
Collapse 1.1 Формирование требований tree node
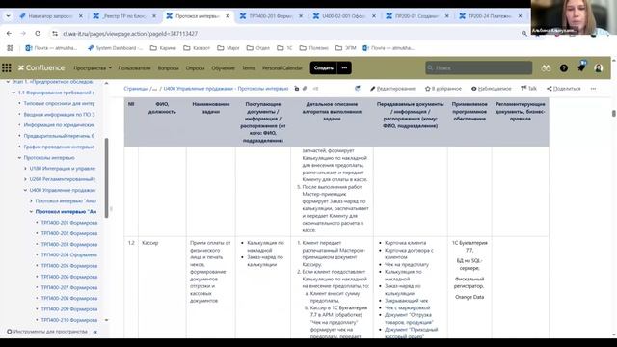point(13,93)
